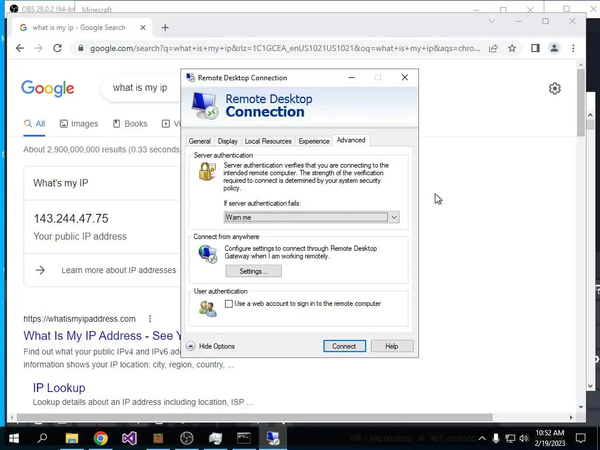600x450 pixels.
Task: Open Chrome from the taskbar
Action: [101, 438]
